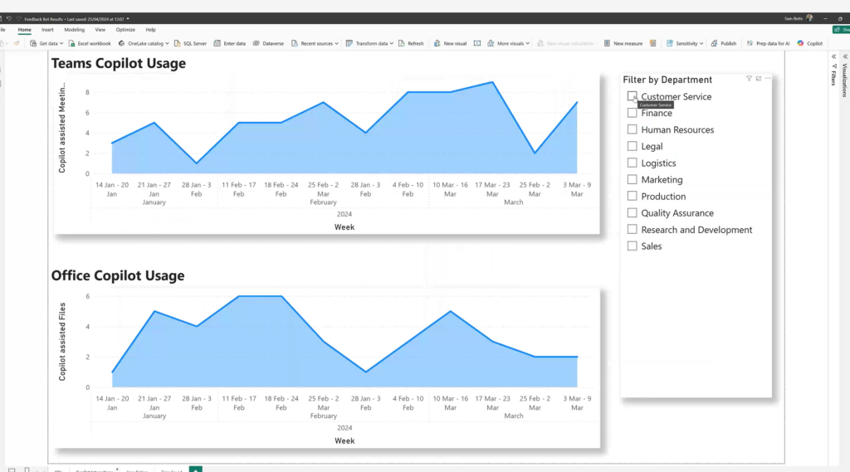850x472 pixels.
Task: Open file title dropdown arrow
Action: pos(128,19)
